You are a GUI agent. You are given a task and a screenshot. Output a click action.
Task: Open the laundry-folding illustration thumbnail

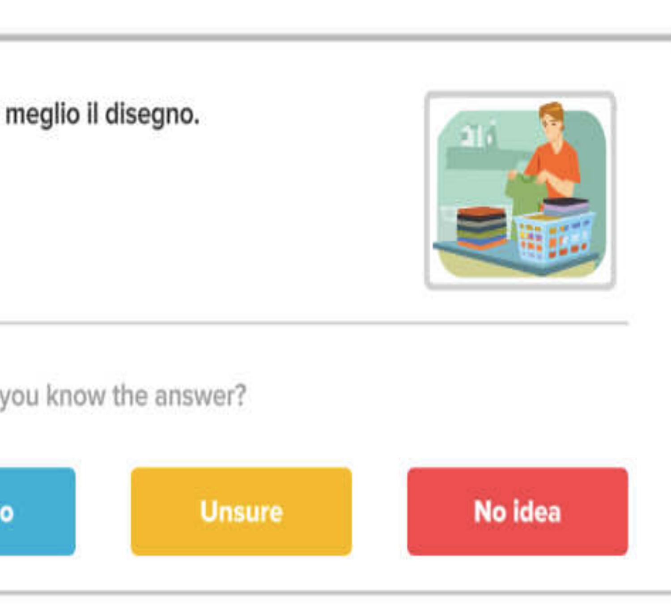tap(520, 191)
